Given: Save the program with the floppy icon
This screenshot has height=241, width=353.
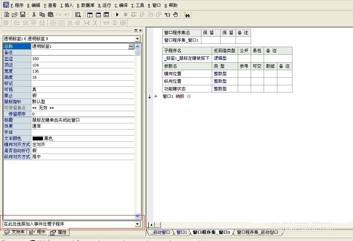Looking at the screenshot, I should (22, 15).
